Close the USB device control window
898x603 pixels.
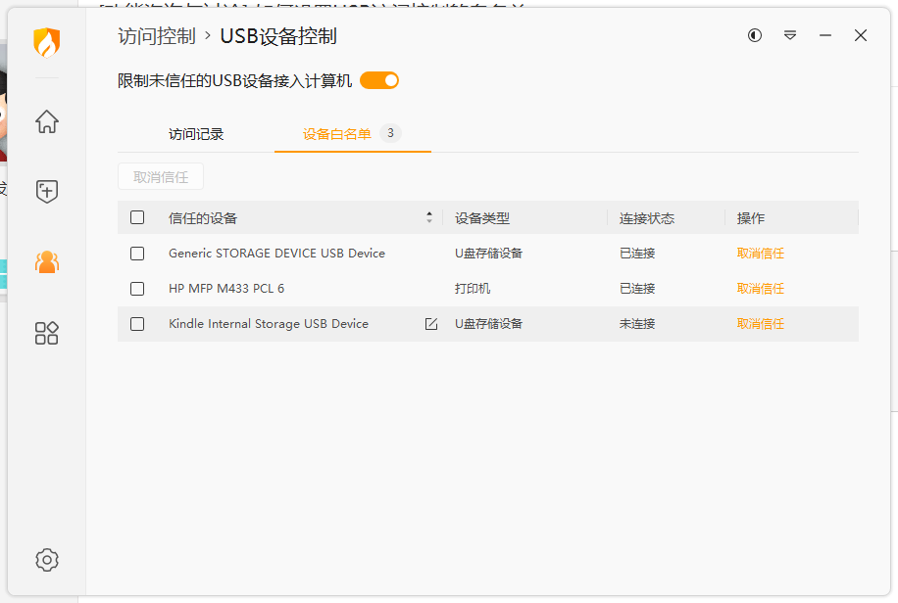pyautogui.click(x=860, y=35)
